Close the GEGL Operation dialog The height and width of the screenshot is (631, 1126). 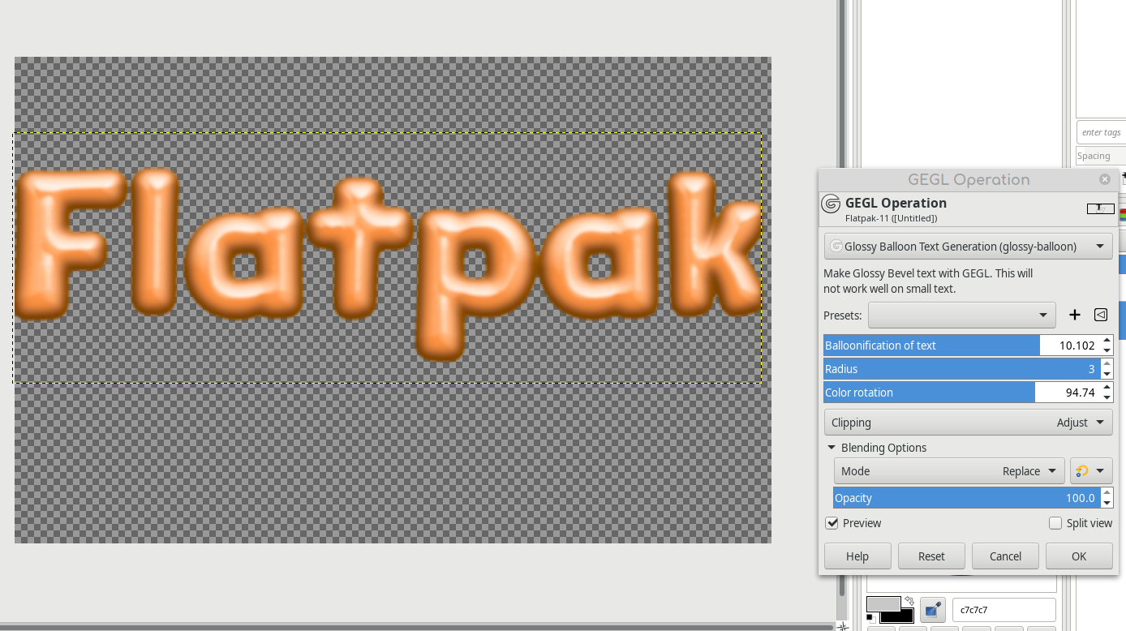click(1105, 179)
